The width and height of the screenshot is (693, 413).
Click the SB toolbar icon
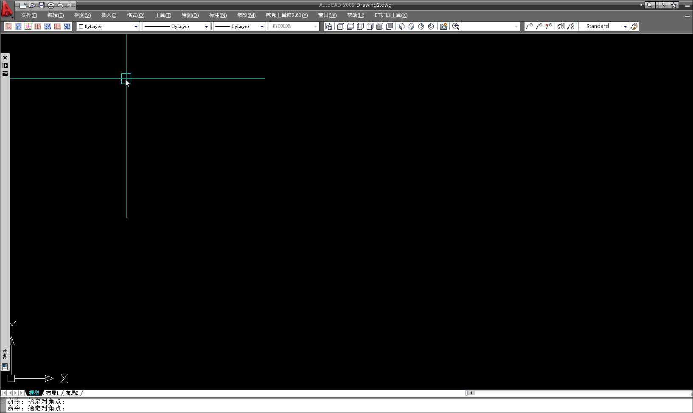pyautogui.click(x=67, y=26)
